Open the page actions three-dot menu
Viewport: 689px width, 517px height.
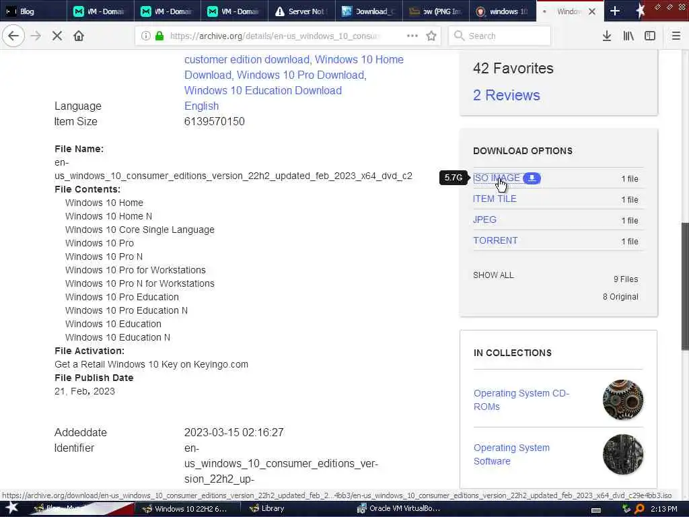coord(412,36)
